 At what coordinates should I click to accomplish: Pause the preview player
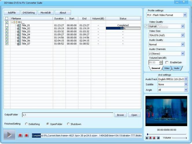coord(150,138)
